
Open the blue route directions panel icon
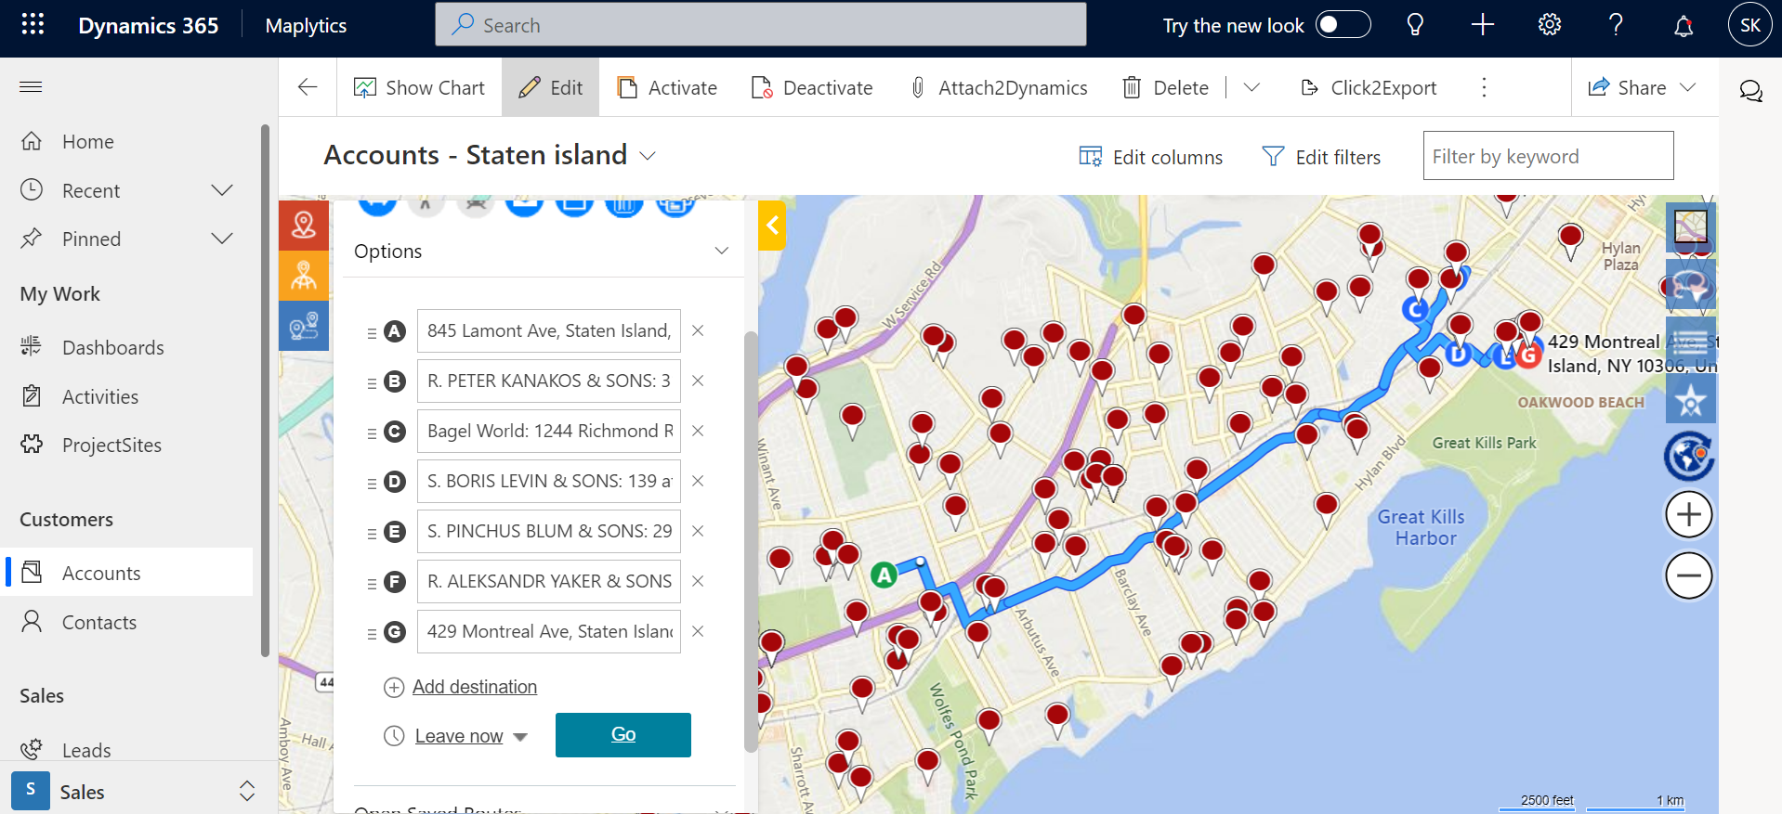[304, 326]
